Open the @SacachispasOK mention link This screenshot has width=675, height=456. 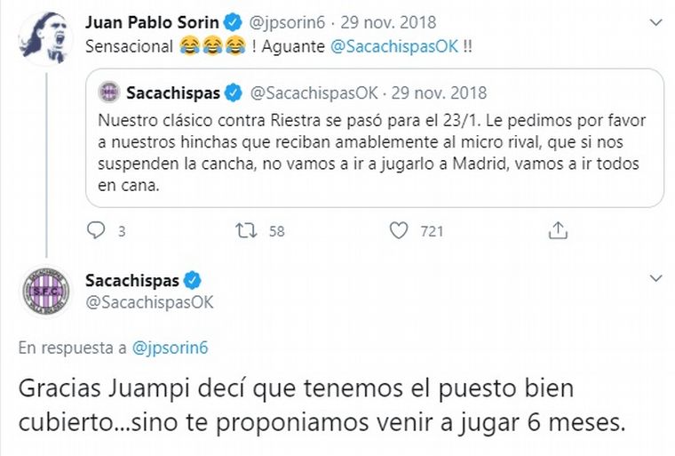(x=394, y=45)
